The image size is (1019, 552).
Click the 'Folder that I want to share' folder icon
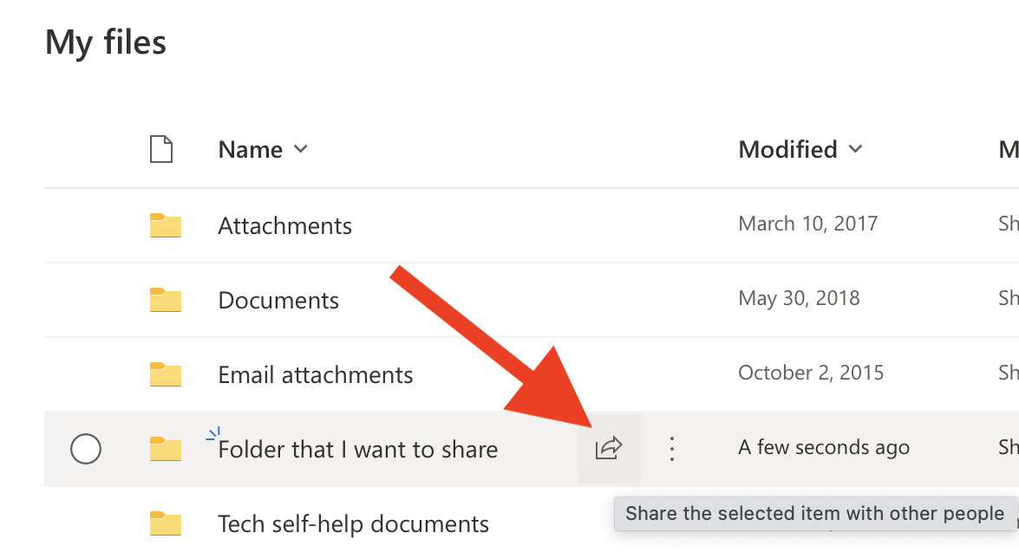pyautogui.click(x=165, y=449)
